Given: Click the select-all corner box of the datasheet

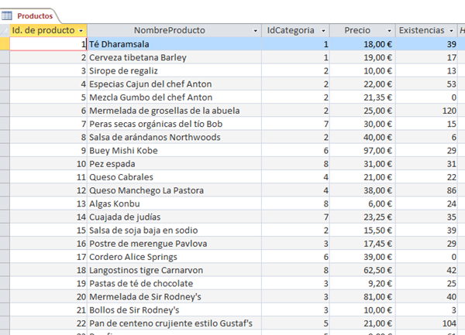Looking at the screenshot, I should (5, 30).
